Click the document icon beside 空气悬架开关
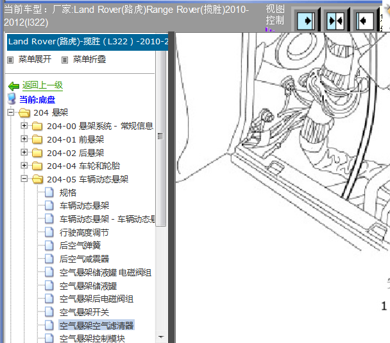The height and width of the screenshot is (343, 390). click(x=49, y=312)
